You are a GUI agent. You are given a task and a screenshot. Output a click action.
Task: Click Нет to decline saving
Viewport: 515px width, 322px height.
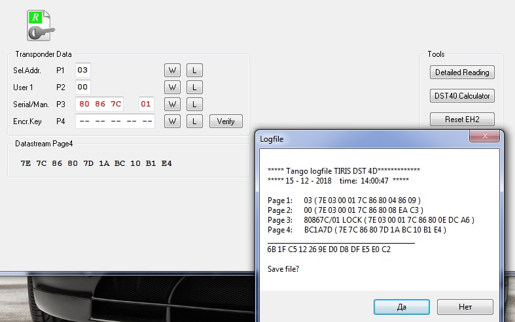pyautogui.click(x=465, y=307)
